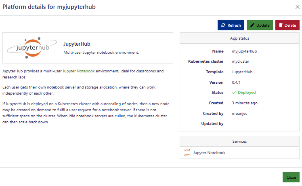Open the Jupyter Notebook service entry
The height and width of the screenshot is (186, 302).
point(209,153)
